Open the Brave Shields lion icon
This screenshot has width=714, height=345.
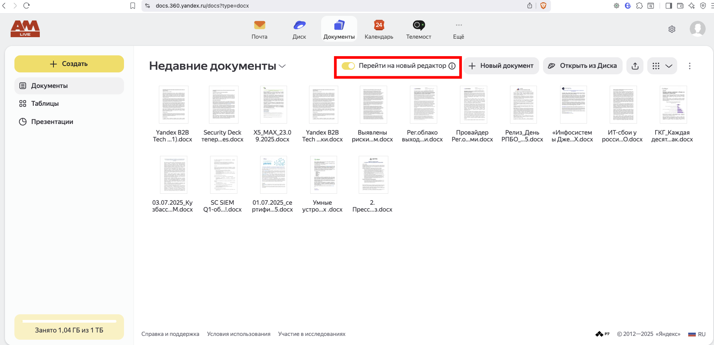[543, 6]
